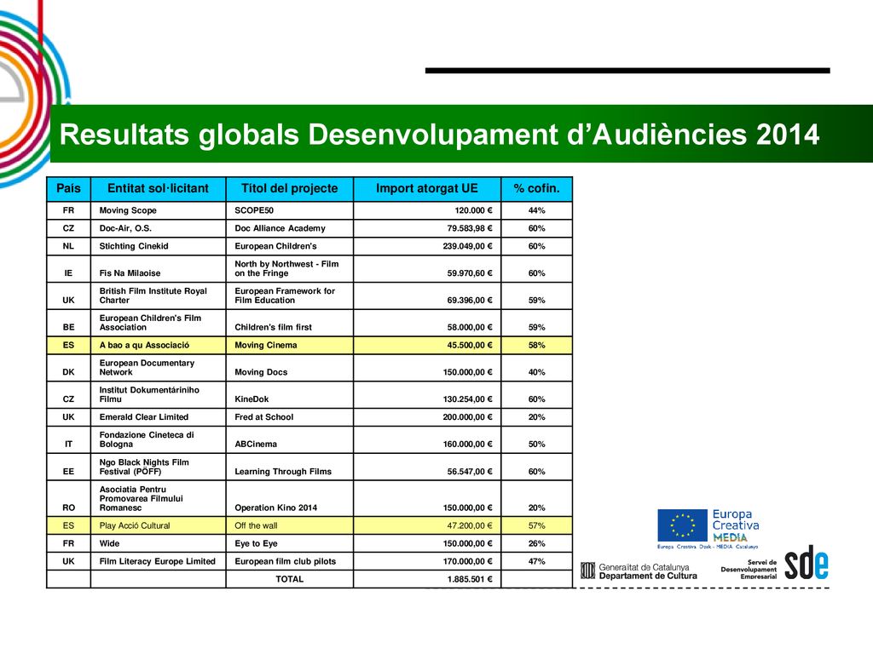Click Operation Kino 2014 title
The image size is (873, 654).
tap(275, 508)
